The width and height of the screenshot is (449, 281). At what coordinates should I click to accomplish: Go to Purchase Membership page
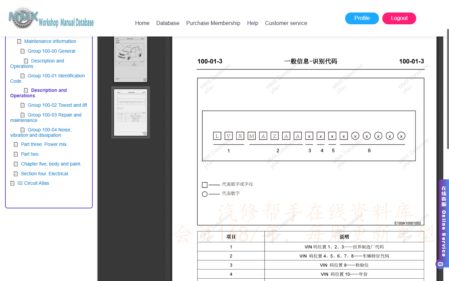point(213,23)
